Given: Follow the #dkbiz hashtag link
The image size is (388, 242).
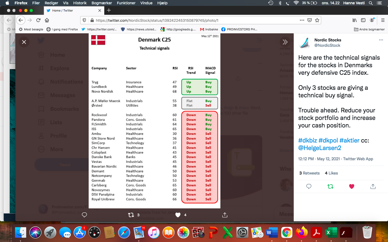Looking at the screenshot, I should [307, 140].
